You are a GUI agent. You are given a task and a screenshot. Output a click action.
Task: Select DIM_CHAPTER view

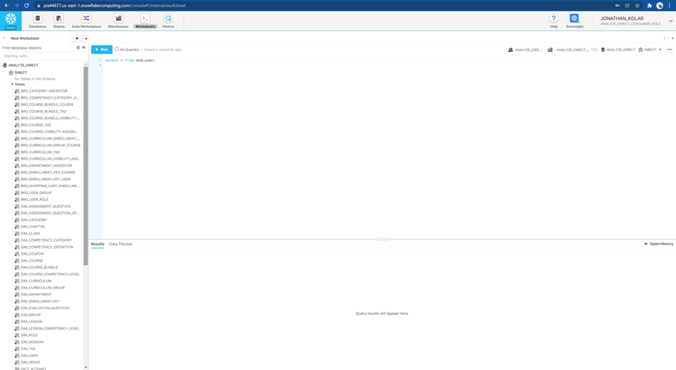(33, 226)
